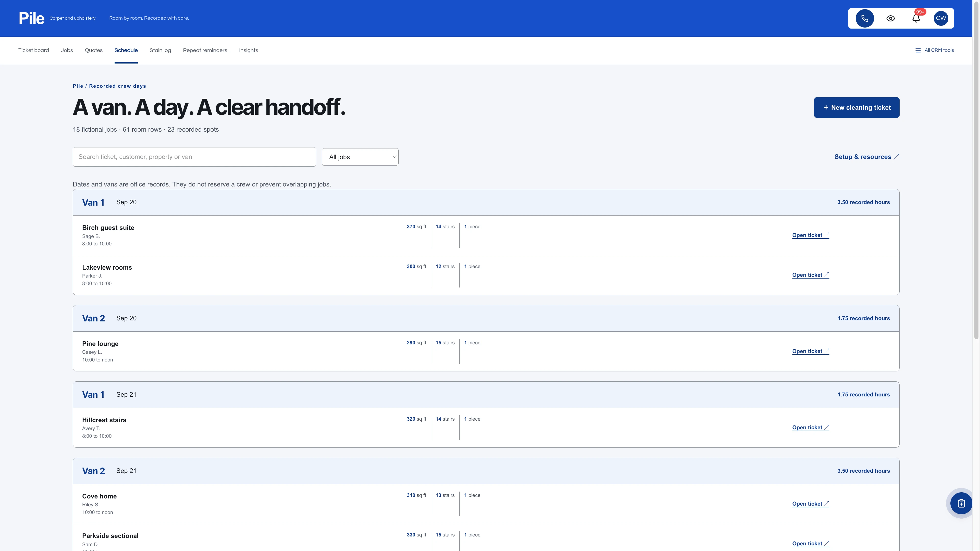Click the phone call icon in header
980x551 pixels.
pyautogui.click(x=865, y=18)
